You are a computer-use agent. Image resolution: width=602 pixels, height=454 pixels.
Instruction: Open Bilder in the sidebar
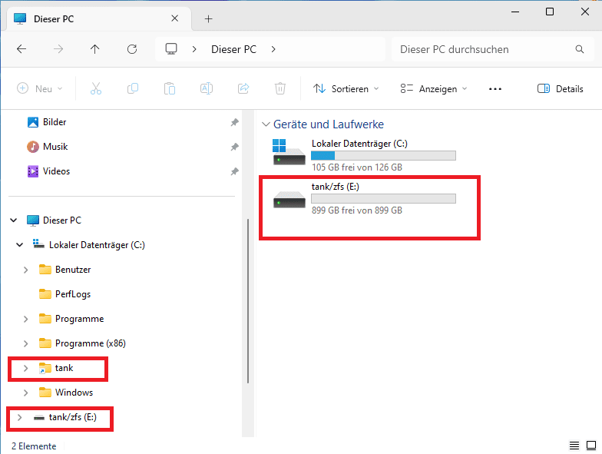click(55, 122)
